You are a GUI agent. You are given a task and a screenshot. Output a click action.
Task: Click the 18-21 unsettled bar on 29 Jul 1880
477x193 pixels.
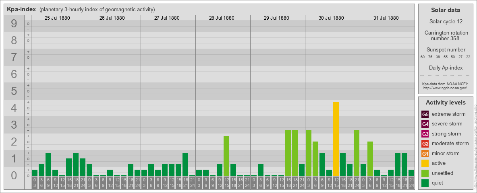click(x=295, y=153)
